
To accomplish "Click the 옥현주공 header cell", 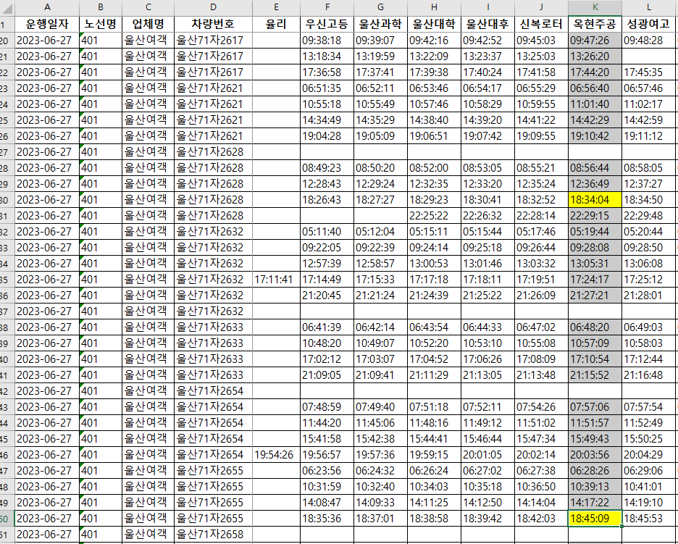I will [x=594, y=23].
